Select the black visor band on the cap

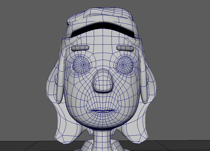click(x=103, y=28)
